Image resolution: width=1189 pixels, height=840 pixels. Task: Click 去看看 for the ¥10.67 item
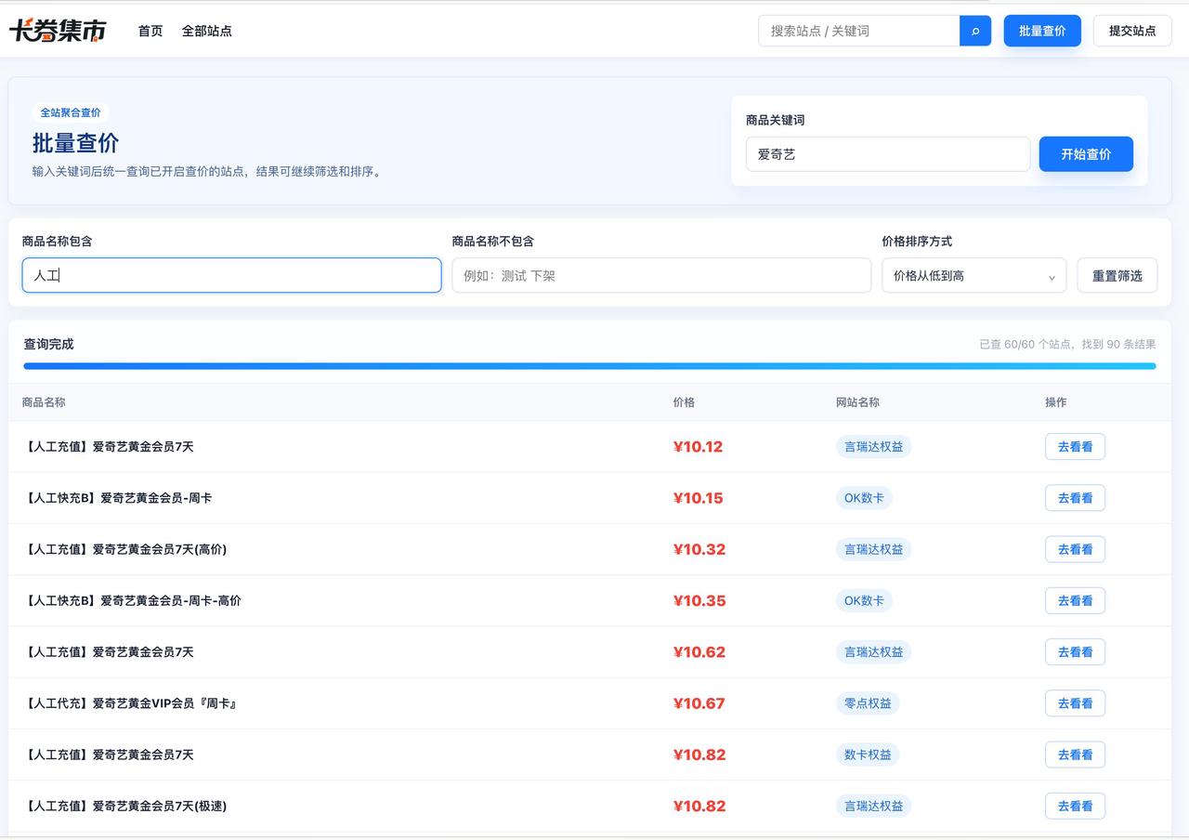1075,703
